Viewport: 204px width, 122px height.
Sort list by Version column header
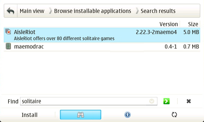pyautogui.click(x=169, y=24)
